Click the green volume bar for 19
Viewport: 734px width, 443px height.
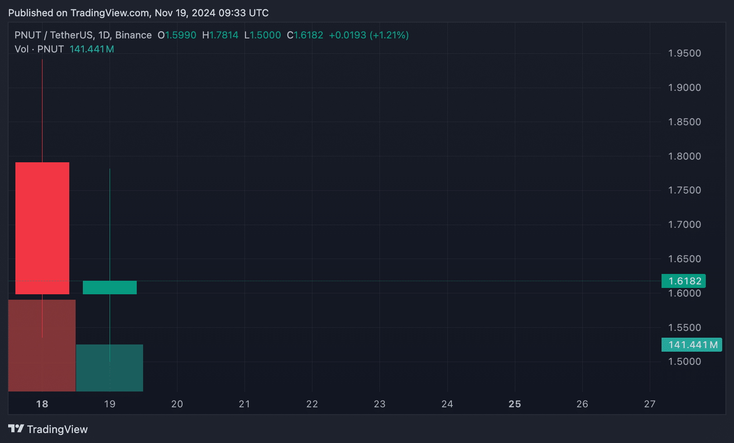pyautogui.click(x=110, y=368)
